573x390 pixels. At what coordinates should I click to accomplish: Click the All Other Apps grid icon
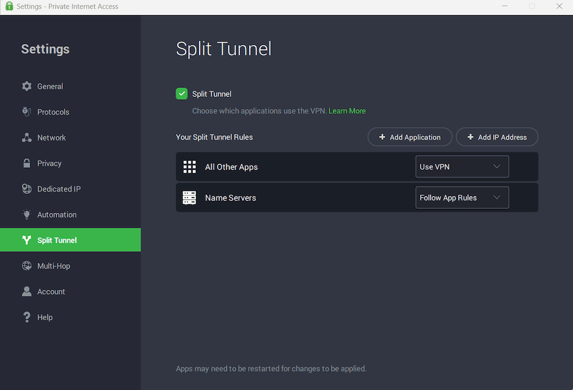click(189, 166)
